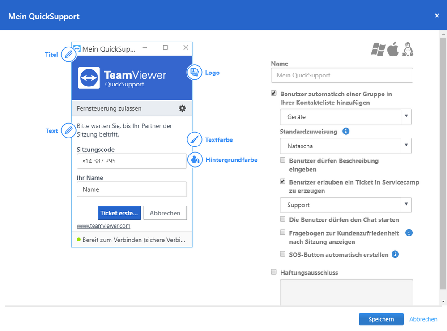Click the Apple platform icon
Screen dimensions: 447x331
[x=393, y=49]
